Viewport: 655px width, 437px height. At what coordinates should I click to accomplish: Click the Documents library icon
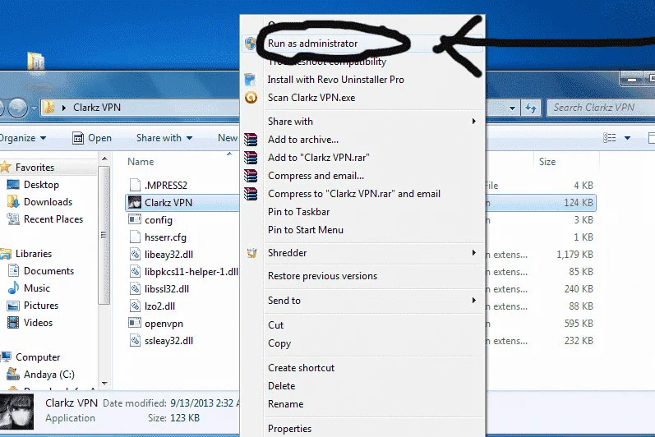click(13, 271)
